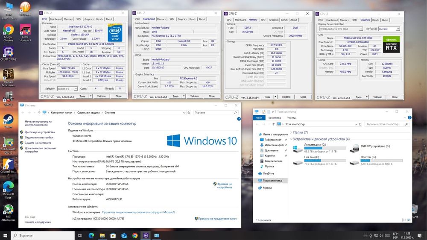Image resolution: width=427 pixels, height=240 pixels.
Task: Select Network in This PC navigation pane
Action: (x=267, y=188)
